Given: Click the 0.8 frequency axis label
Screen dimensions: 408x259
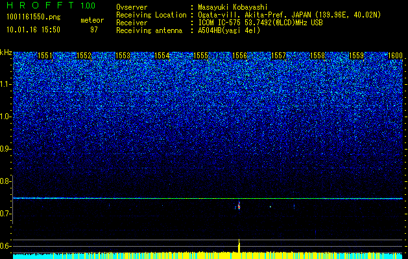Looking at the screenshot, I should [x=5, y=181].
